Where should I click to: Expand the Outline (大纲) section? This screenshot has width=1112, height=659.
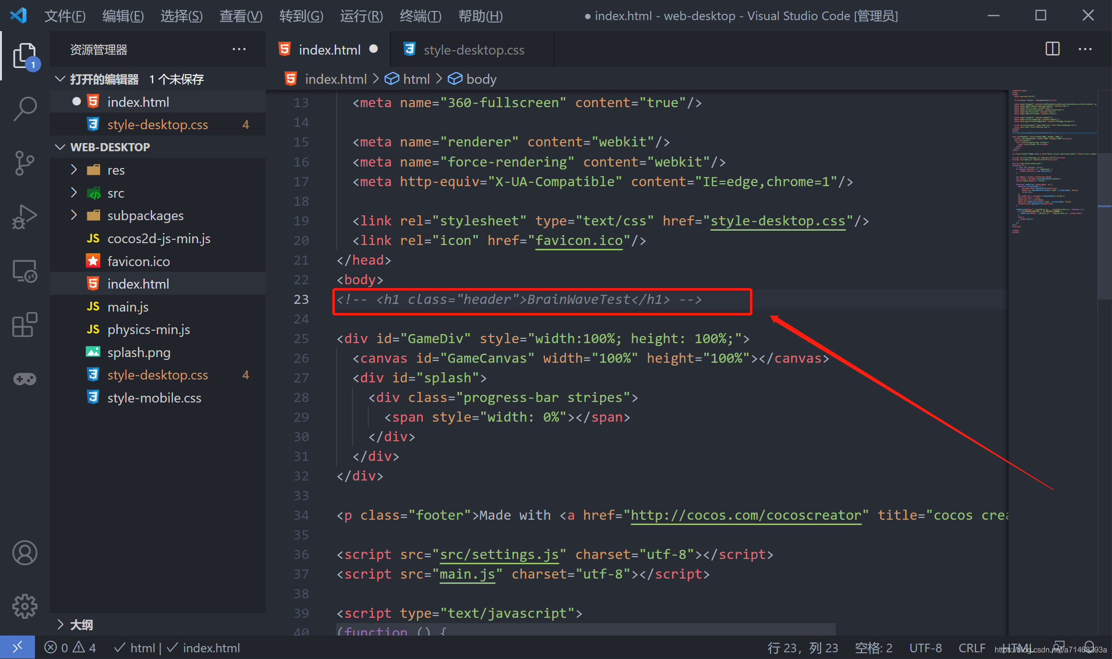click(x=60, y=624)
